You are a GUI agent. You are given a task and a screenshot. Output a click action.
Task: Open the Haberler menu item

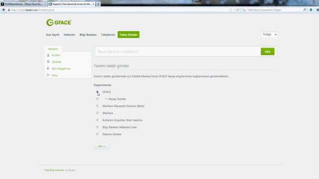69,35
